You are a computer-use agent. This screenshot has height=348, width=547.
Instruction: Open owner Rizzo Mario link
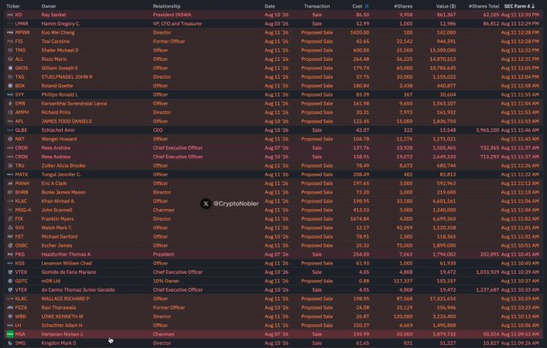coord(54,59)
